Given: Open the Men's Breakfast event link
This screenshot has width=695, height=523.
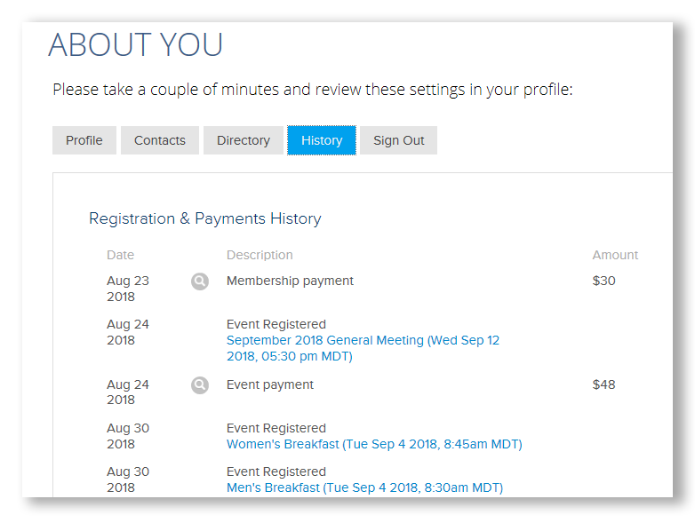Looking at the screenshot, I should [364, 487].
